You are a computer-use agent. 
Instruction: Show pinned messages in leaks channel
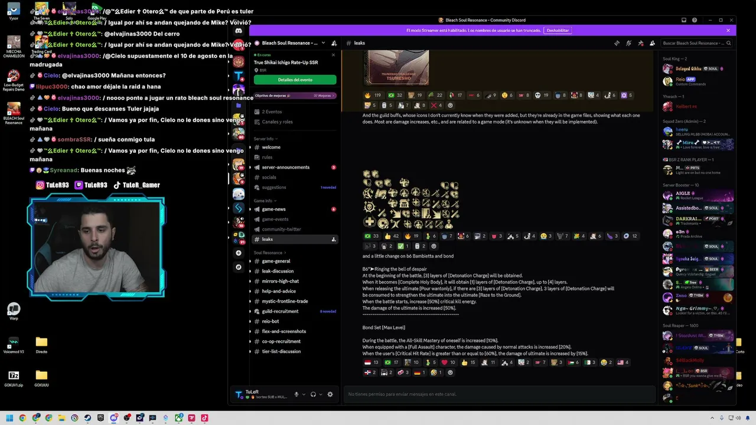point(640,43)
